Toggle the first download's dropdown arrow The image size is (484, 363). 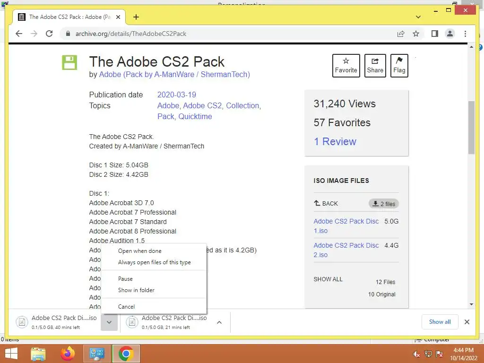(109, 322)
